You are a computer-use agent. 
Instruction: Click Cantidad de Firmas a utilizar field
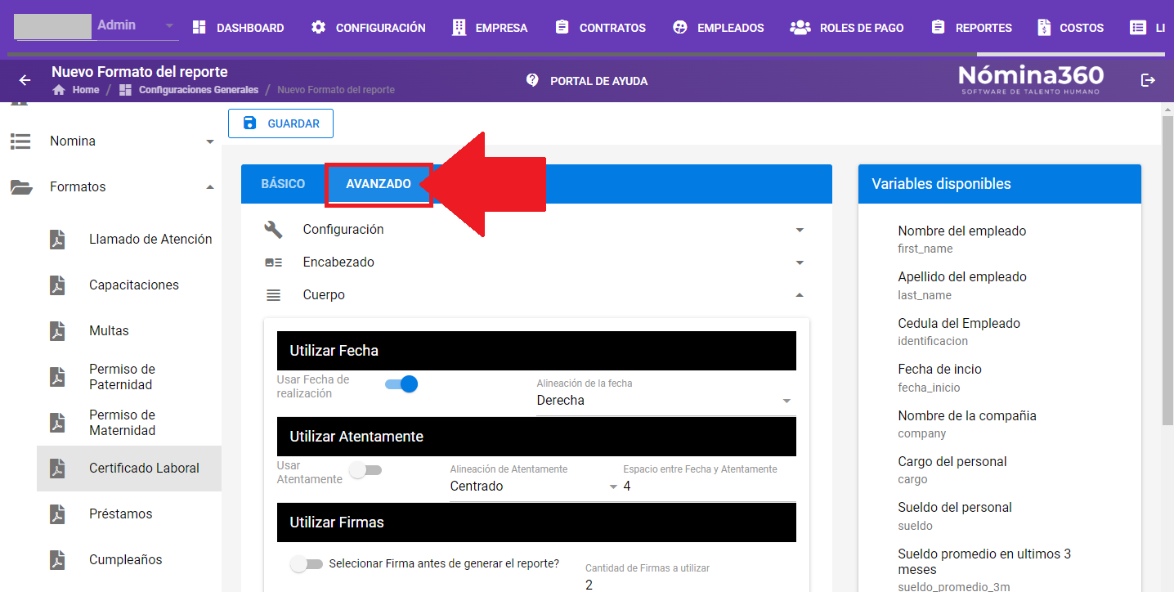(x=691, y=585)
